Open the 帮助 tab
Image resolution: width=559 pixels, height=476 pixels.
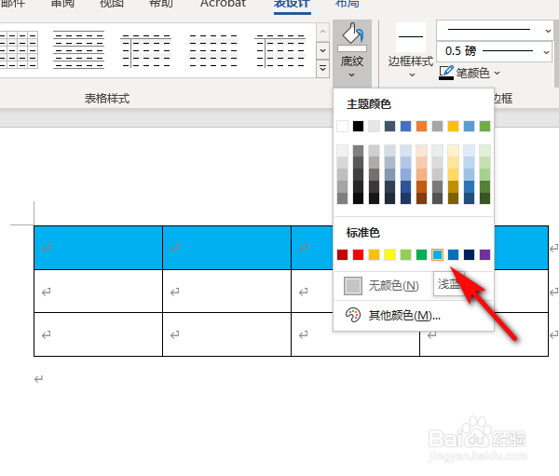[x=161, y=4]
